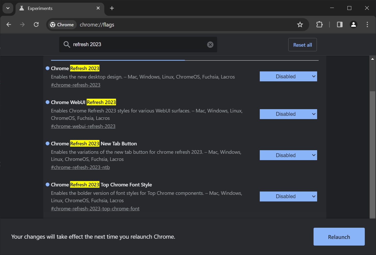Click the forward navigation arrow
Screen dimensions: 376x255
click(22, 24)
